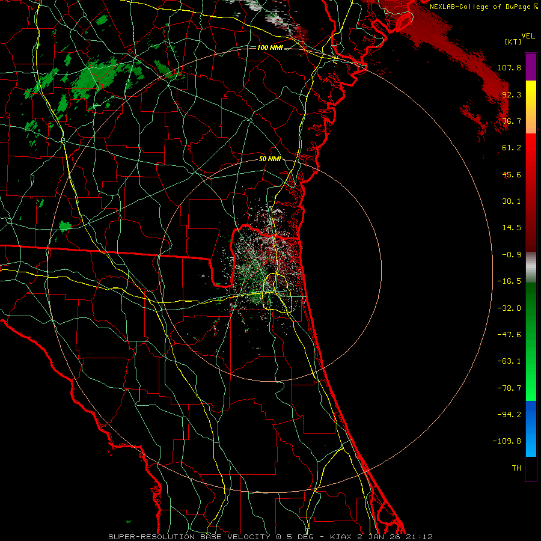Click the 14.5 legend value

(x=512, y=228)
